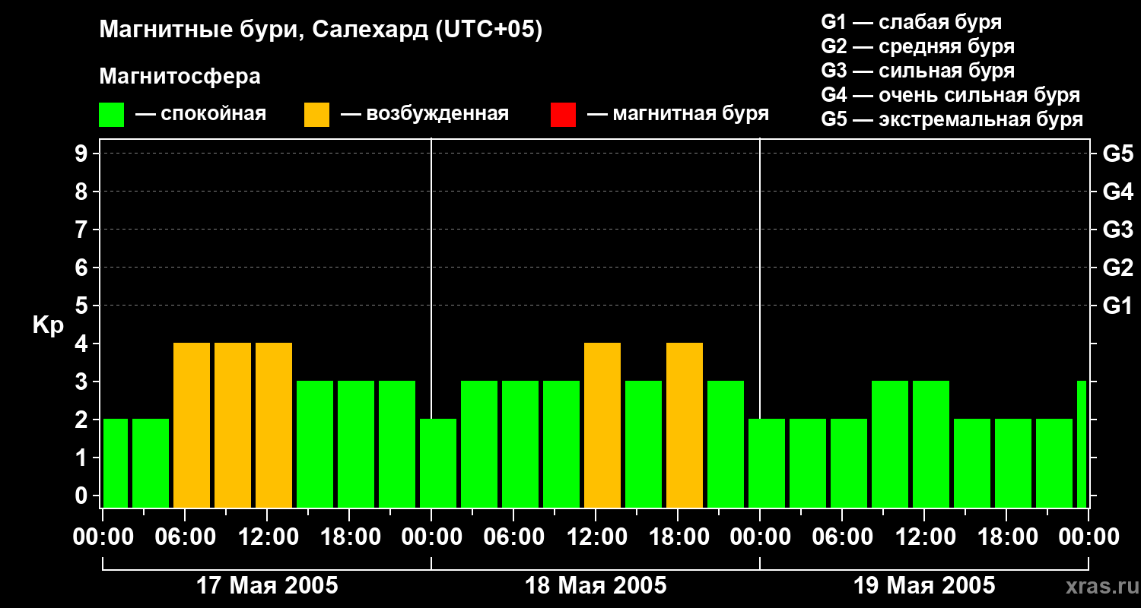This screenshot has width=1141, height=608.
Task: Click orange Kp 4 bar 17:00–20:00 on 18 Мая
Action: 685,425
